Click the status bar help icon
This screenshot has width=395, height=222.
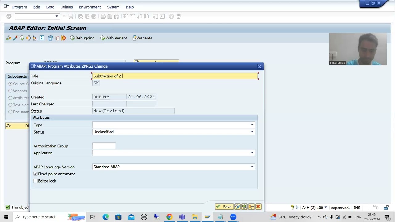(292, 208)
